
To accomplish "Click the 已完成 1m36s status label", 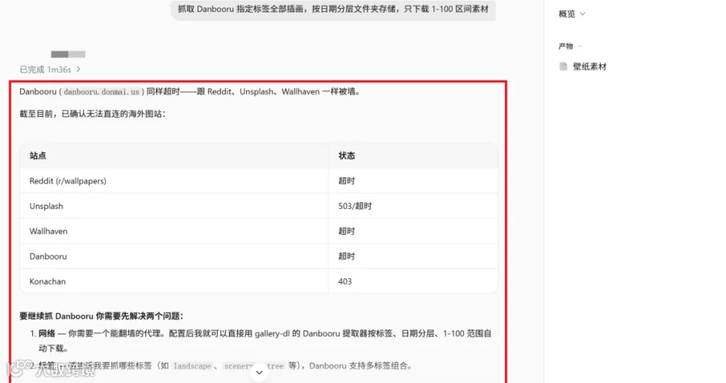I will tap(45, 69).
